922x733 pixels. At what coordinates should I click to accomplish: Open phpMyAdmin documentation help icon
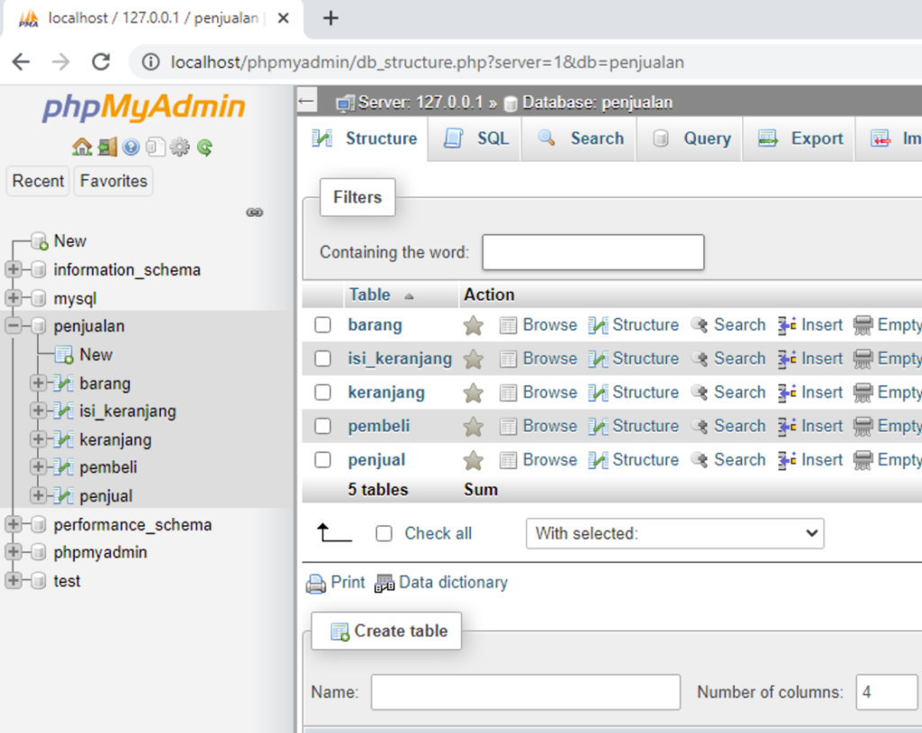(x=131, y=147)
